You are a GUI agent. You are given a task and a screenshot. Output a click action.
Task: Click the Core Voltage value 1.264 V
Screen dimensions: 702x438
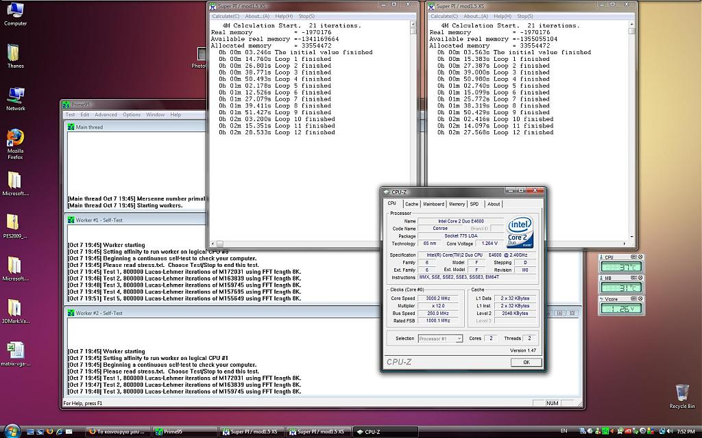tap(489, 244)
